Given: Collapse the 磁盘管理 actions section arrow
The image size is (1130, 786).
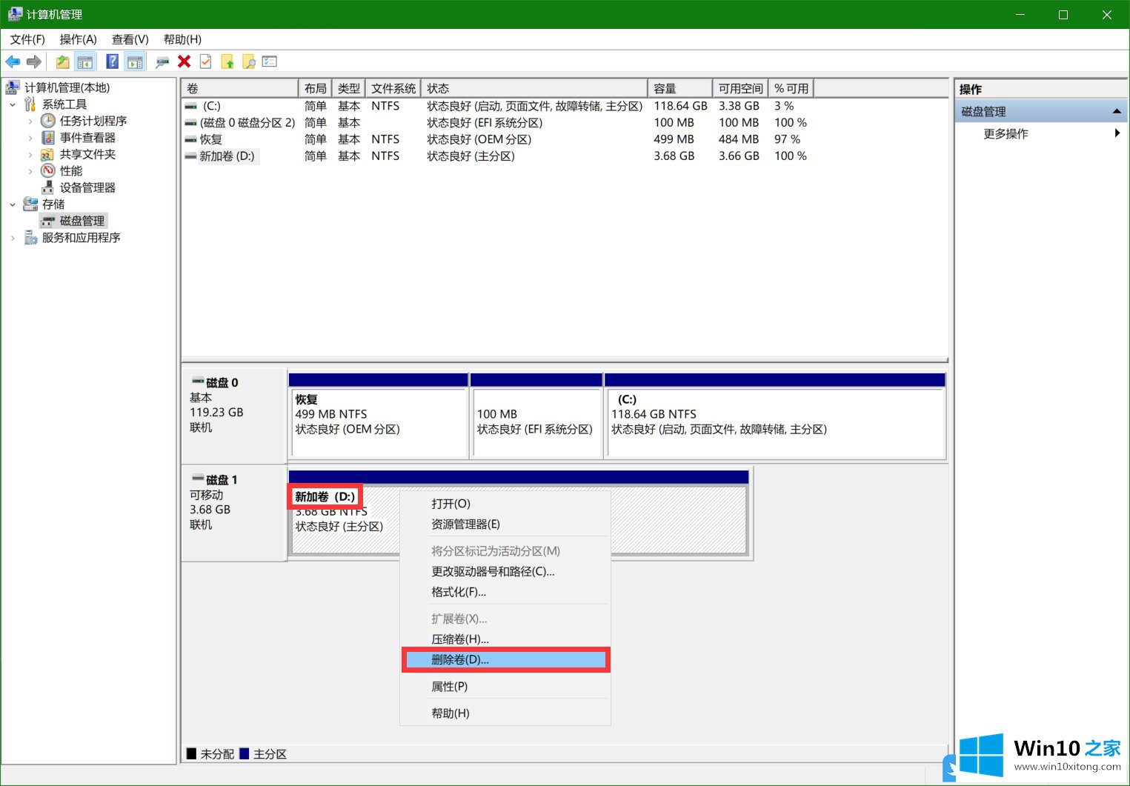Looking at the screenshot, I should click(x=1117, y=112).
